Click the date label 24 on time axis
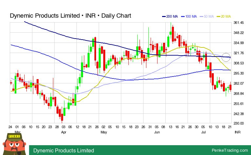The image size is (251, 155). [x=10, y=127]
